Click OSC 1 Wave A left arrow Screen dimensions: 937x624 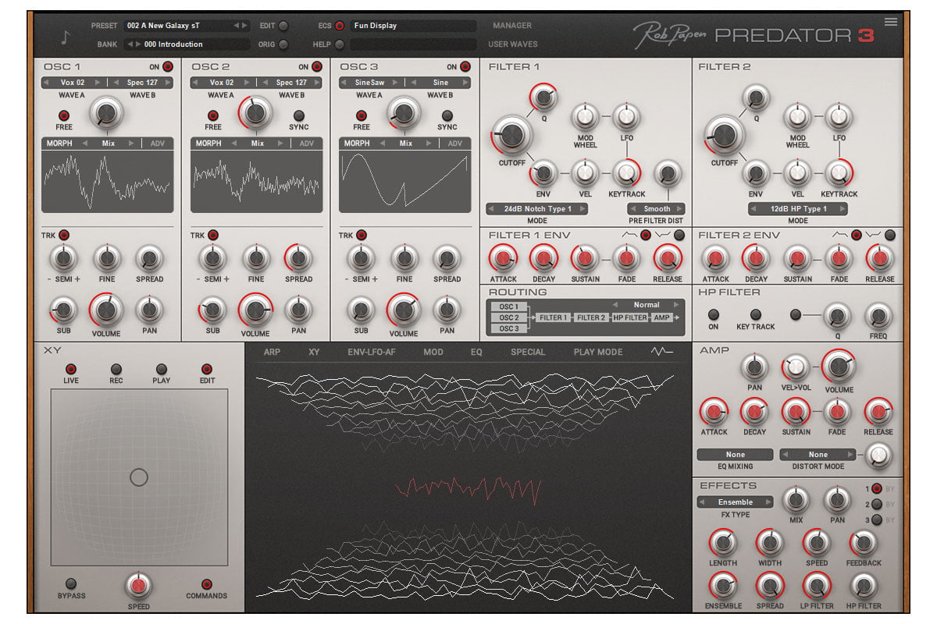pos(45,82)
